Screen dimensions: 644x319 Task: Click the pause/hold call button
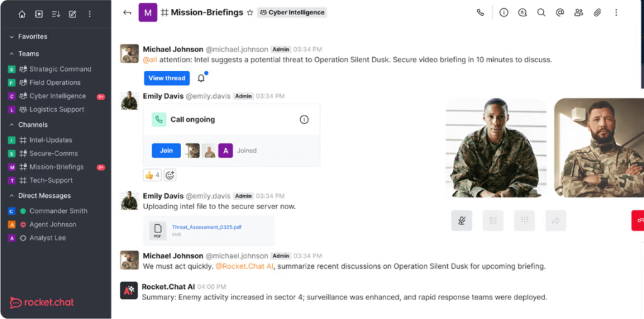(493, 220)
